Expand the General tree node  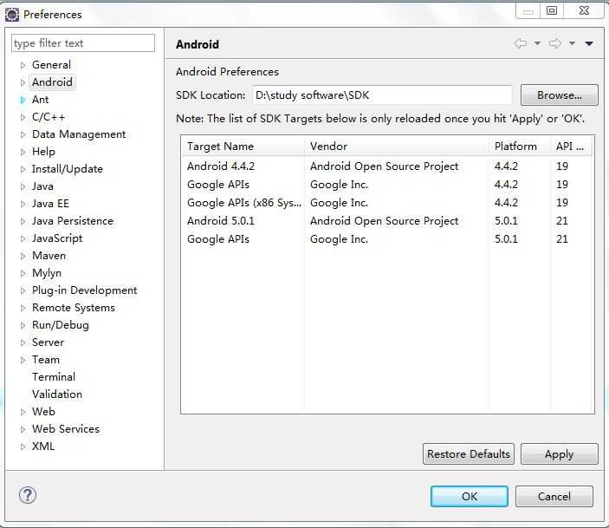coord(23,65)
